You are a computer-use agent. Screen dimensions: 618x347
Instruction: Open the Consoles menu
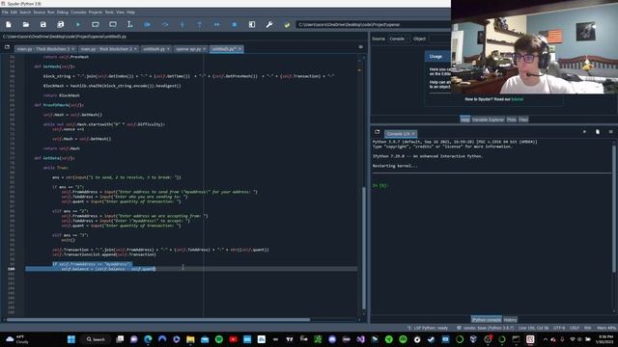coord(78,13)
